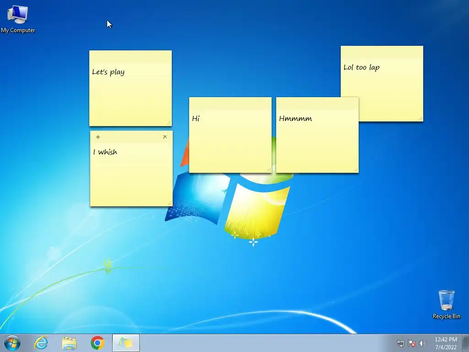The width and height of the screenshot is (469, 352).
Task: Click the 'Let's play' note title bar
Action: (131, 56)
